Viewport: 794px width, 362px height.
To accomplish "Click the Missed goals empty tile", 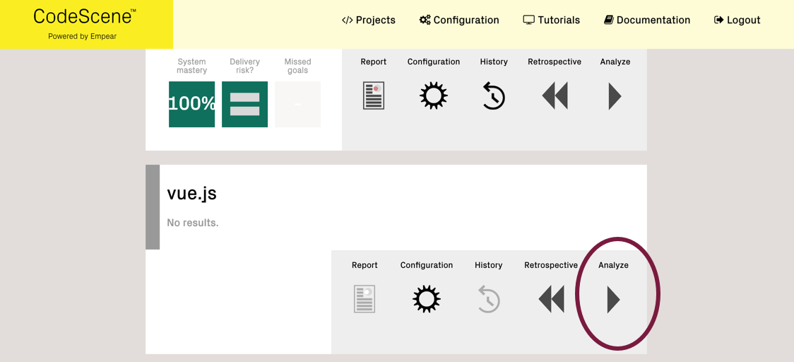I will click(x=298, y=105).
